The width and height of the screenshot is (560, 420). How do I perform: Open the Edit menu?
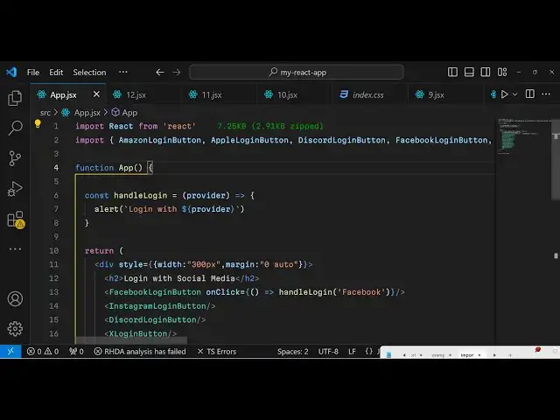click(x=56, y=72)
